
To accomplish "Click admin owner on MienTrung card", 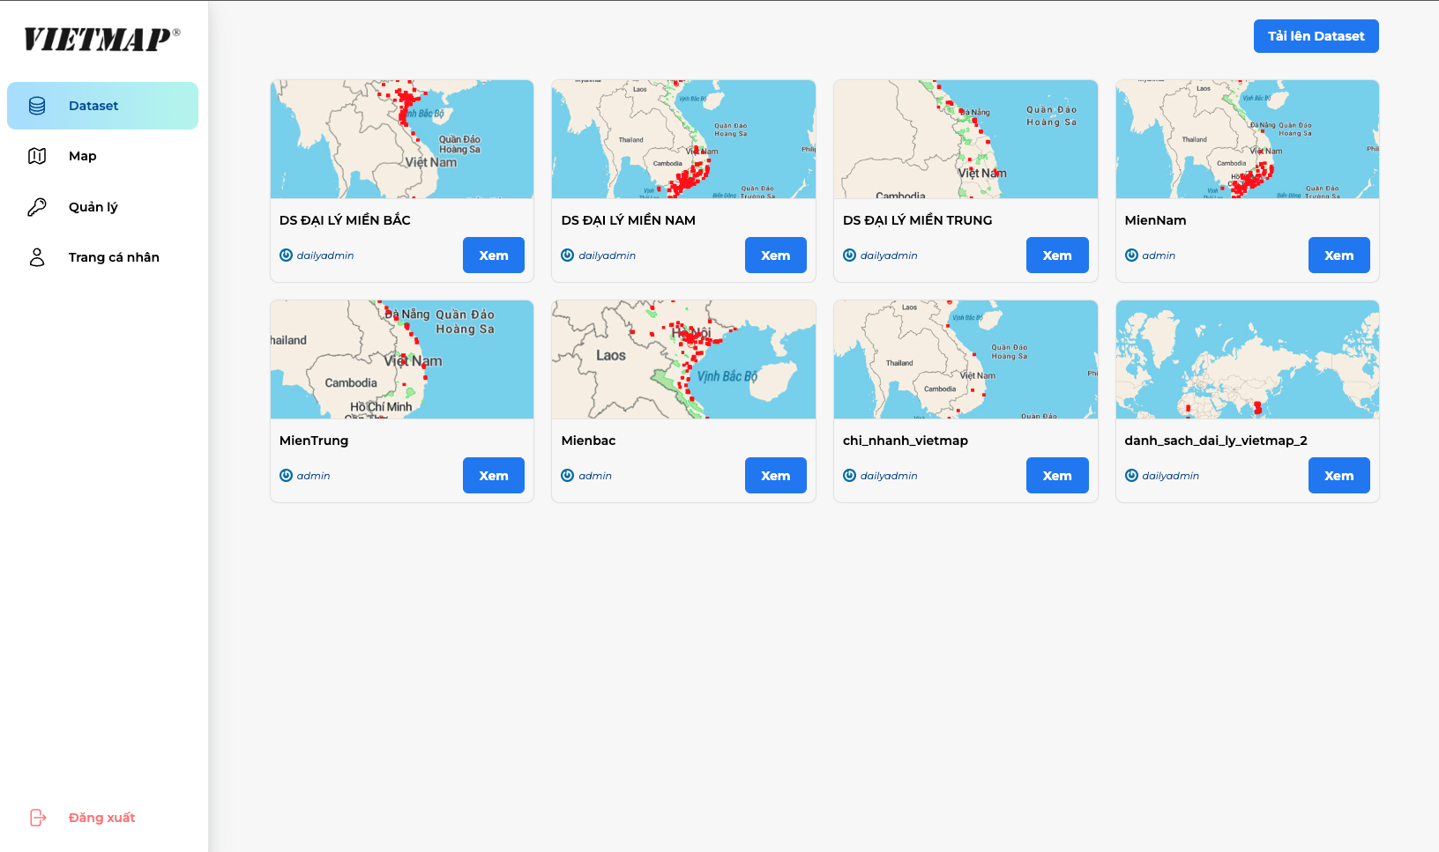I will pyautogui.click(x=313, y=476).
